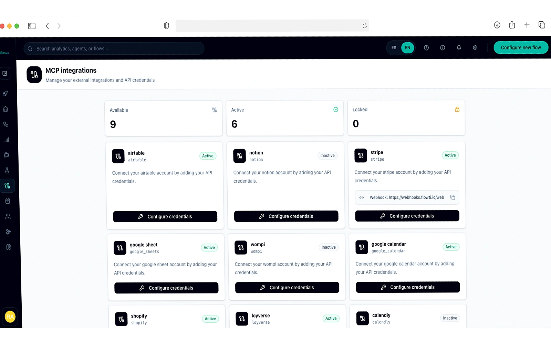
Task: Click the RA user avatar
Action: click(x=10, y=316)
